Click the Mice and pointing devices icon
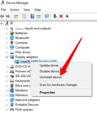Image resolution: width=97 pixels, height=114 pixels. point(12,86)
